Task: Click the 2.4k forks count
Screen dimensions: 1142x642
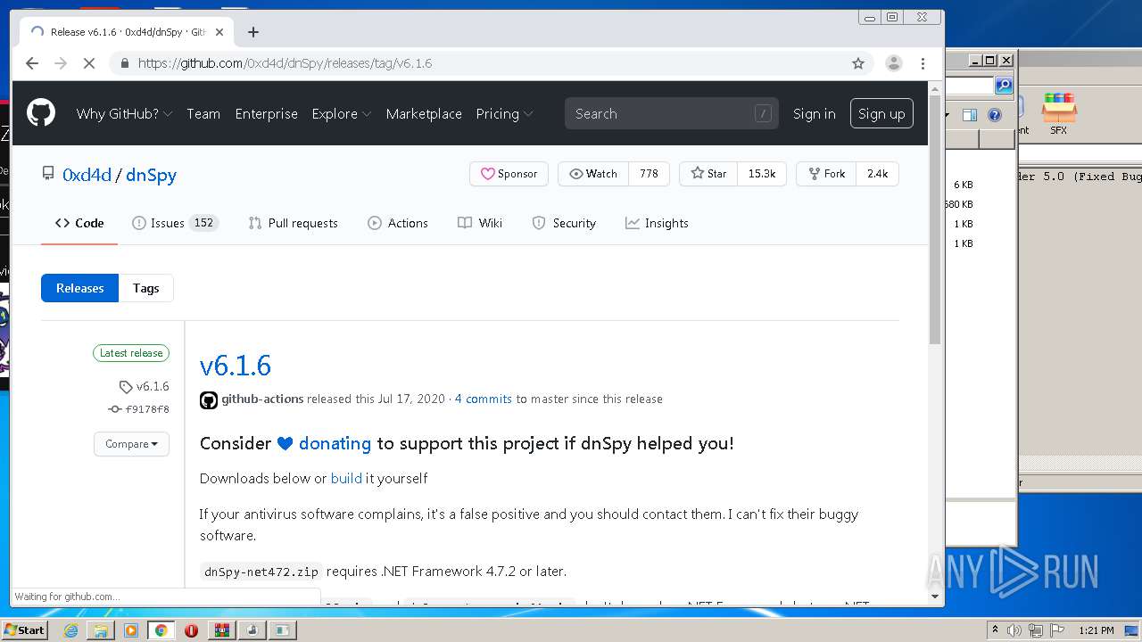Action: (877, 174)
